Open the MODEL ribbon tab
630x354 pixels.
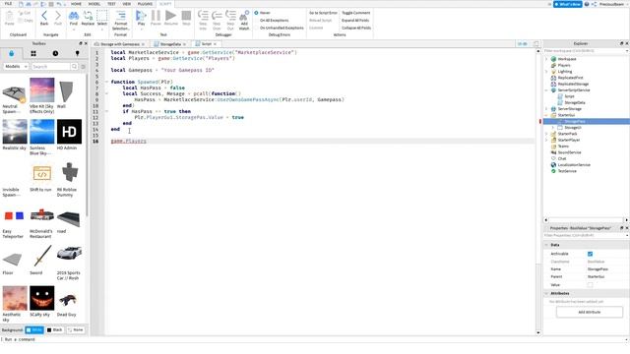tap(94, 4)
